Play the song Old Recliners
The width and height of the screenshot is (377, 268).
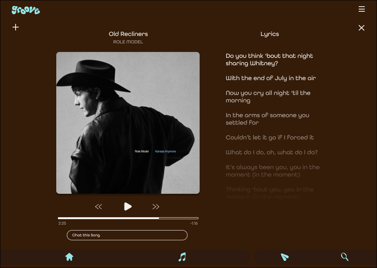[x=128, y=206]
